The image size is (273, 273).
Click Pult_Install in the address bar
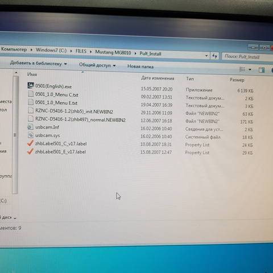coord(150,54)
